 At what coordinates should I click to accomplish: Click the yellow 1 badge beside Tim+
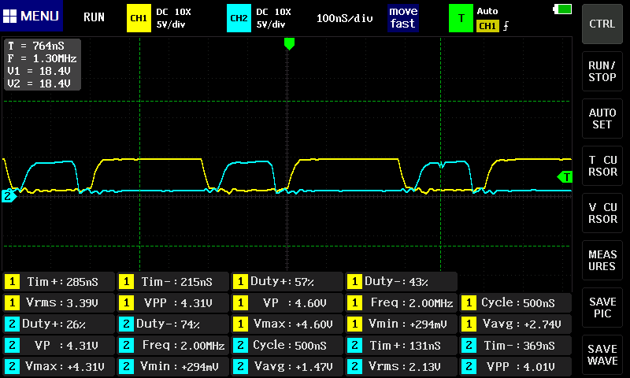[12, 282]
